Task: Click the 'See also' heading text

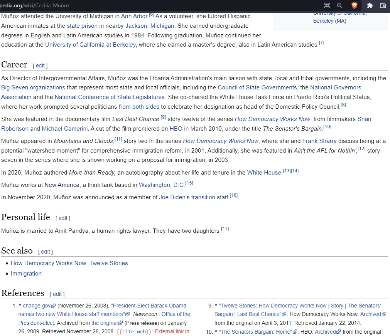Action: pyautogui.click(x=17, y=251)
